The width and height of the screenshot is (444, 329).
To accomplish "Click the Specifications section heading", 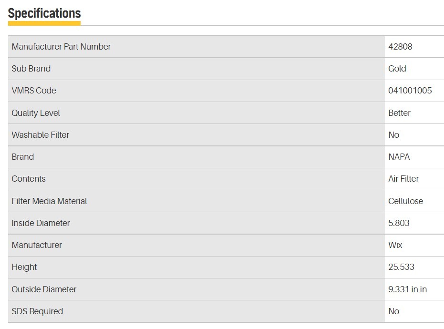I will click(44, 13).
